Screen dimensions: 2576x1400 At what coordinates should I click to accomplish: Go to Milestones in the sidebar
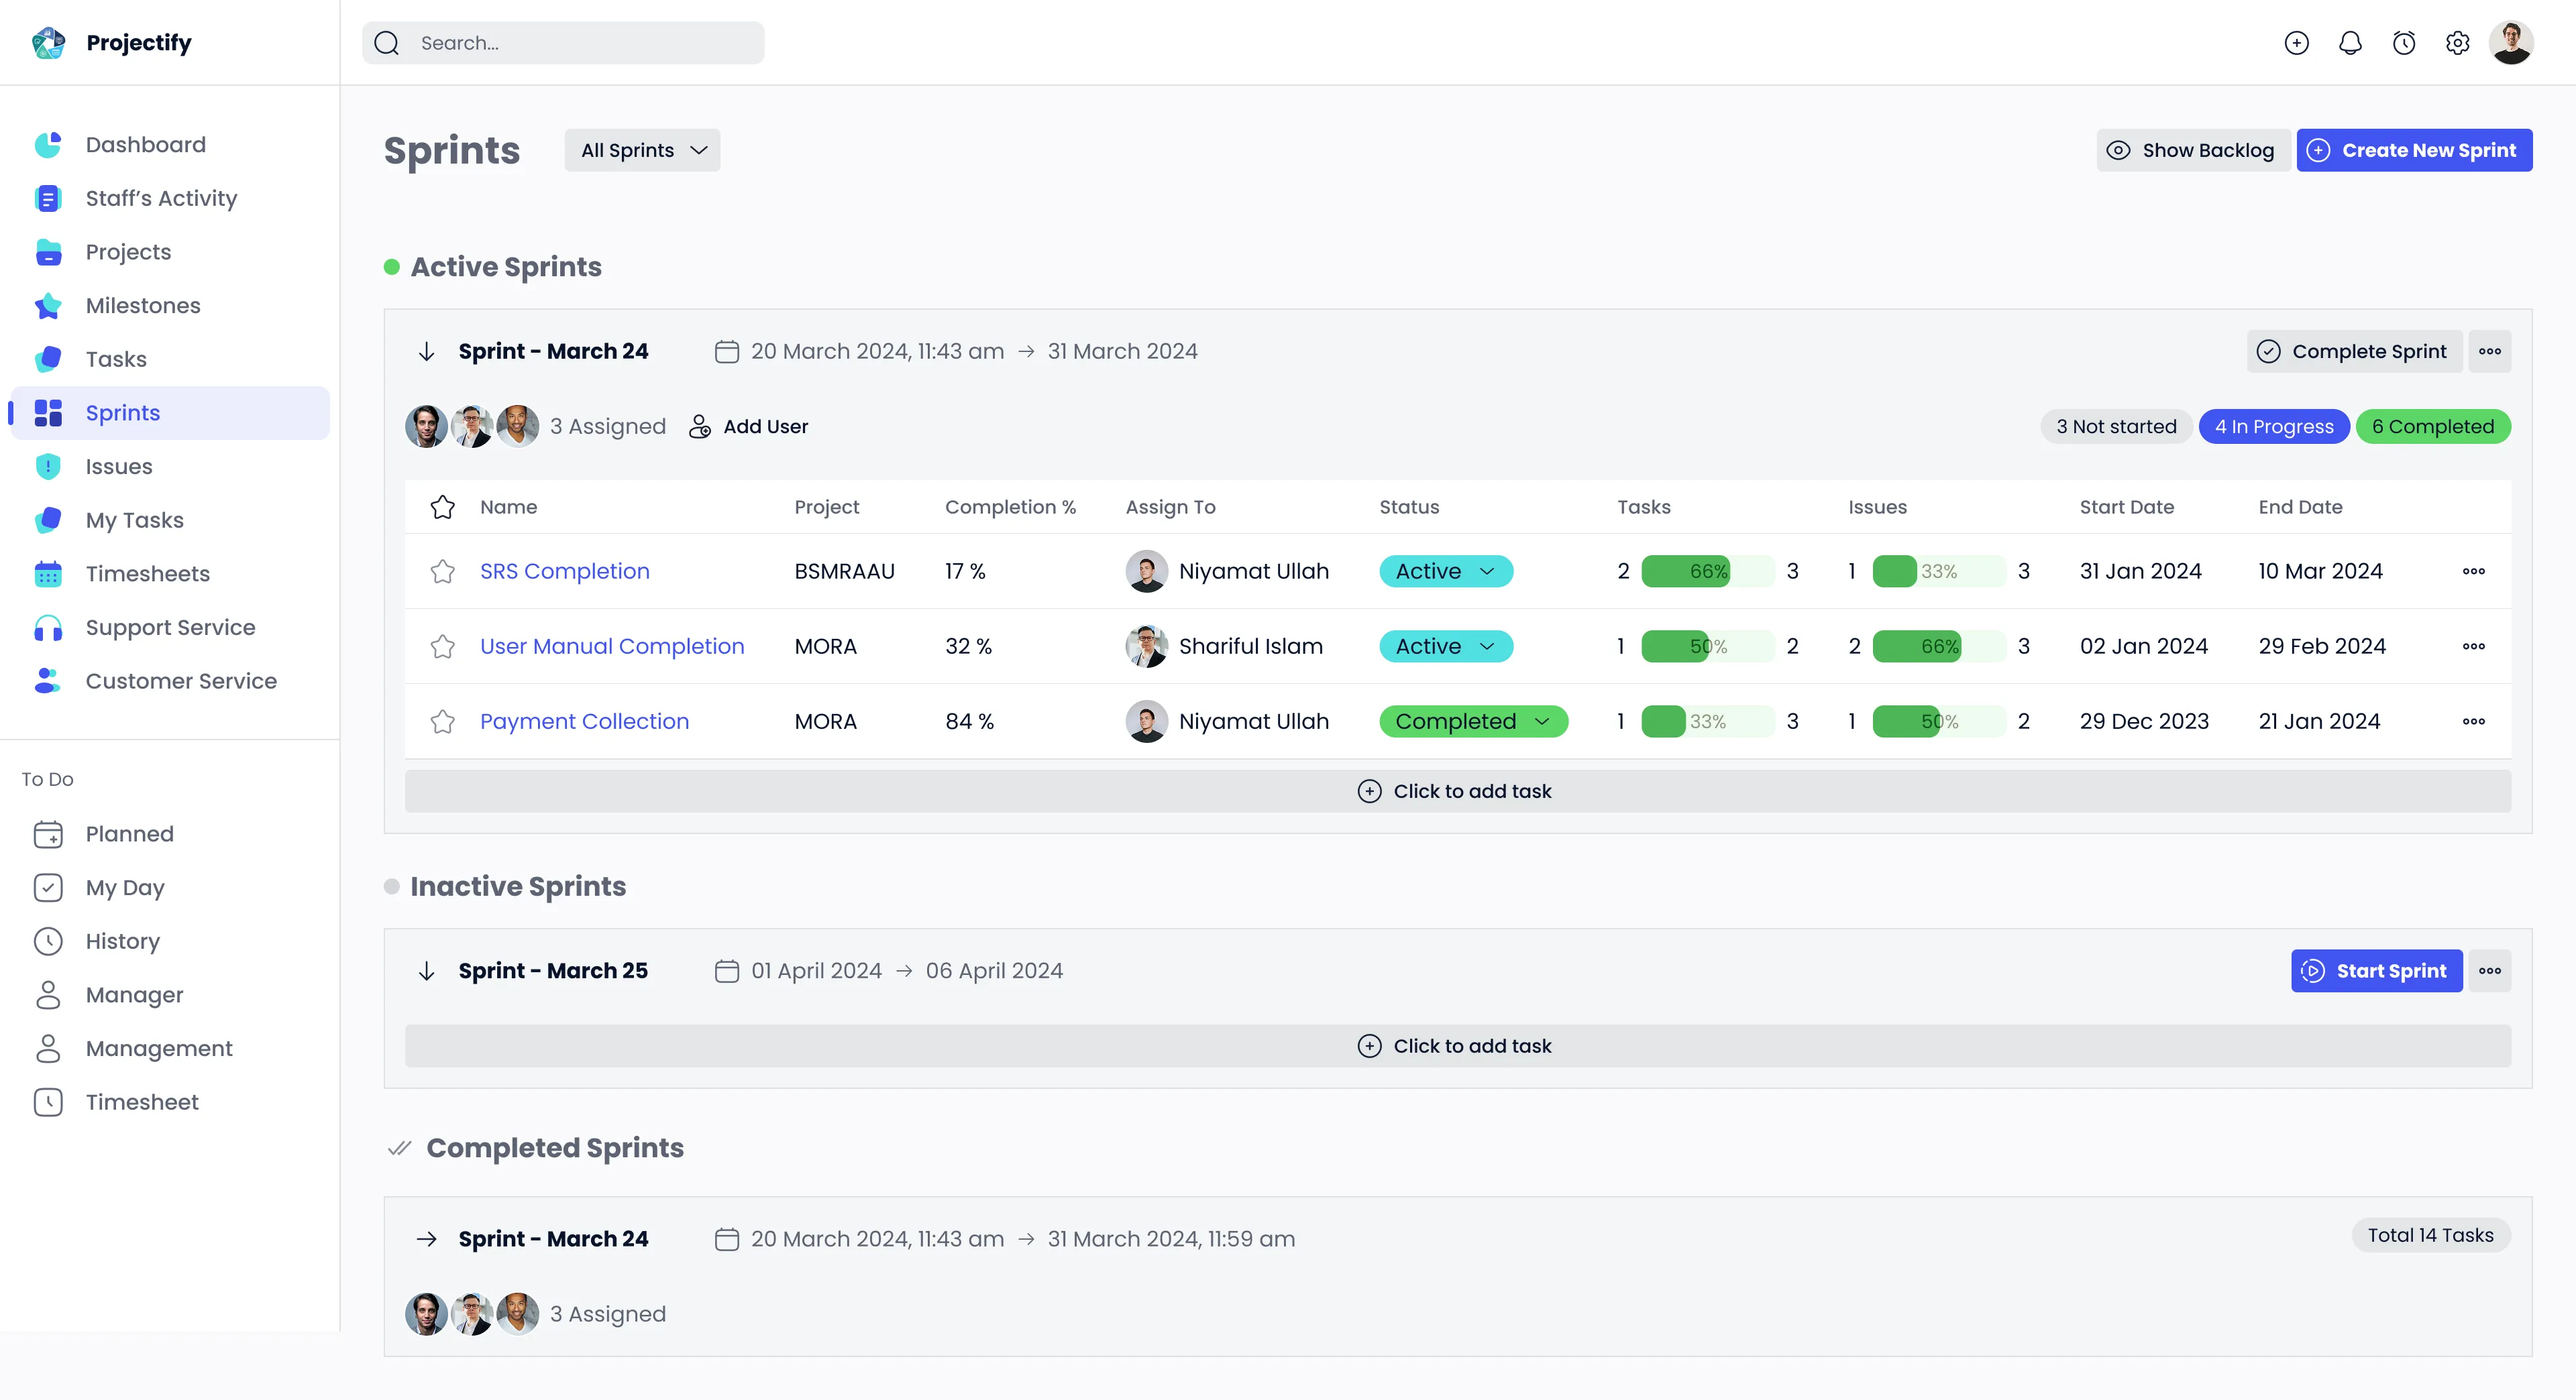click(x=143, y=306)
